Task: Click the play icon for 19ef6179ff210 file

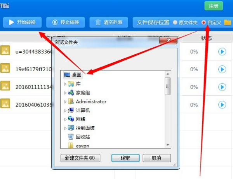Action: (222, 69)
